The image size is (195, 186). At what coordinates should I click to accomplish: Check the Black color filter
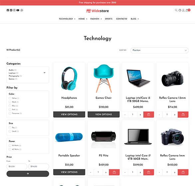click(x=10, y=102)
